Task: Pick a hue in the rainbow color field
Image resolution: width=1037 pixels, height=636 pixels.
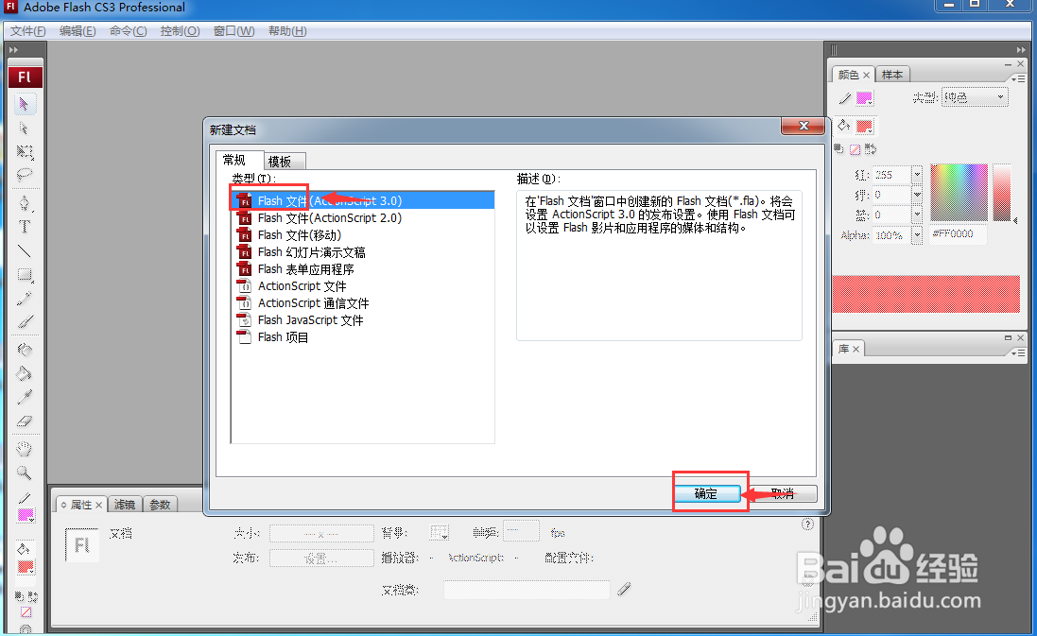Action: (959, 193)
